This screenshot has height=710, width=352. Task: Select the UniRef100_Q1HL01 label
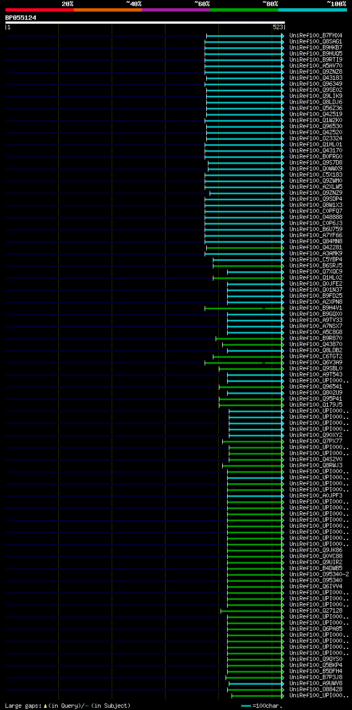[x=316, y=144]
